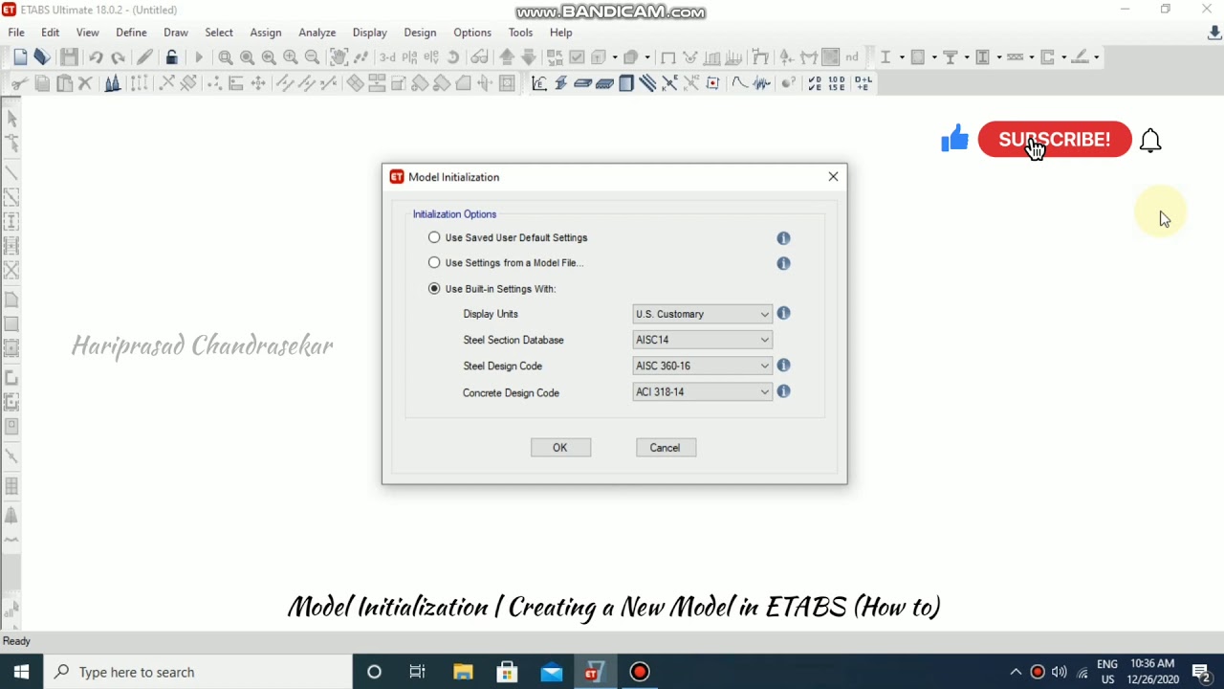The width and height of the screenshot is (1224, 689).
Task: Open the File menu
Action: point(16,33)
